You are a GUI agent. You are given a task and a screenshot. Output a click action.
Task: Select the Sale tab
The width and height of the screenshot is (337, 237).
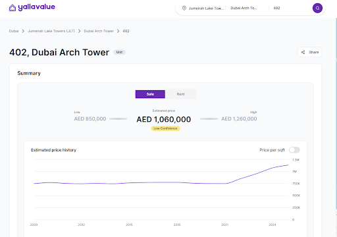tap(150, 94)
